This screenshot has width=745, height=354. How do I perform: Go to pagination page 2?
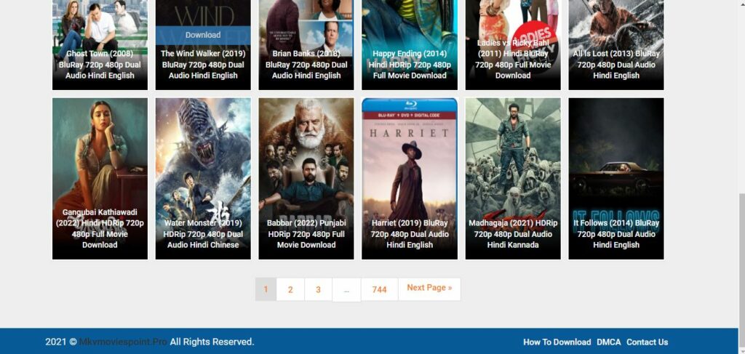[x=290, y=289]
